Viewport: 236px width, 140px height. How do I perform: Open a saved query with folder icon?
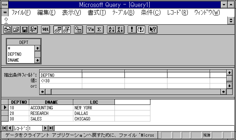coord(16,30)
